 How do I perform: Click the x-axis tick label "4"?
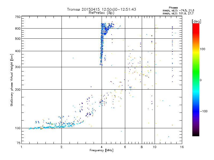pos(102,147)
